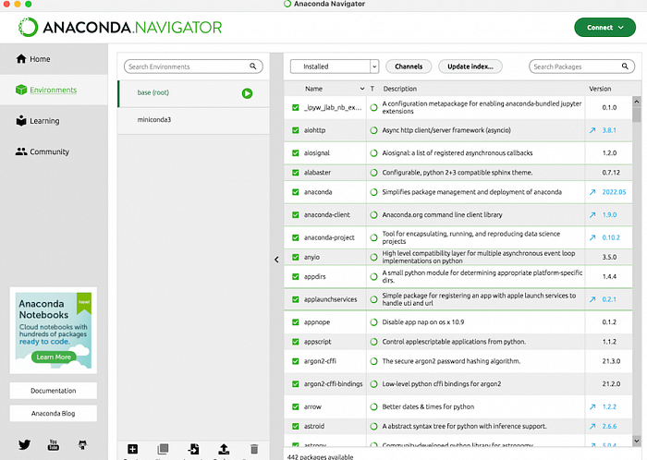Click the package list scrollbar thumb
Image resolution: width=647 pixels, height=460 pixels.
click(x=636, y=115)
